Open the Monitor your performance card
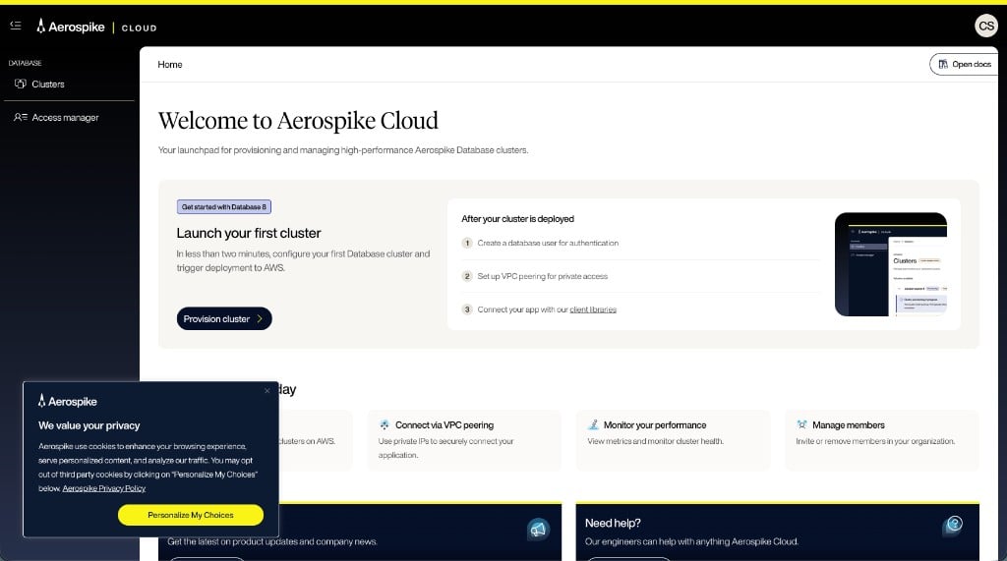Image resolution: width=1007 pixels, height=561 pixels. [673, 440]
